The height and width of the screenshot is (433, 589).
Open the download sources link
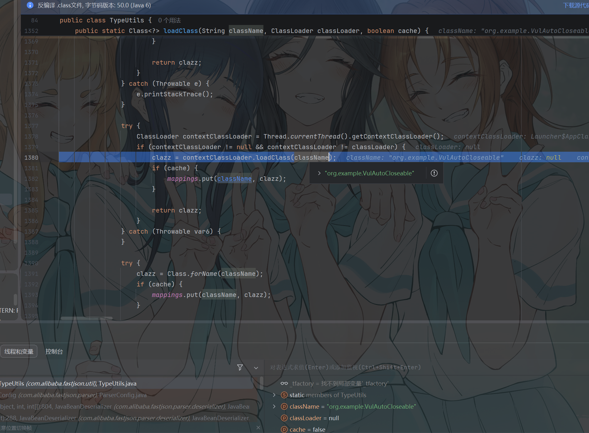576,5
